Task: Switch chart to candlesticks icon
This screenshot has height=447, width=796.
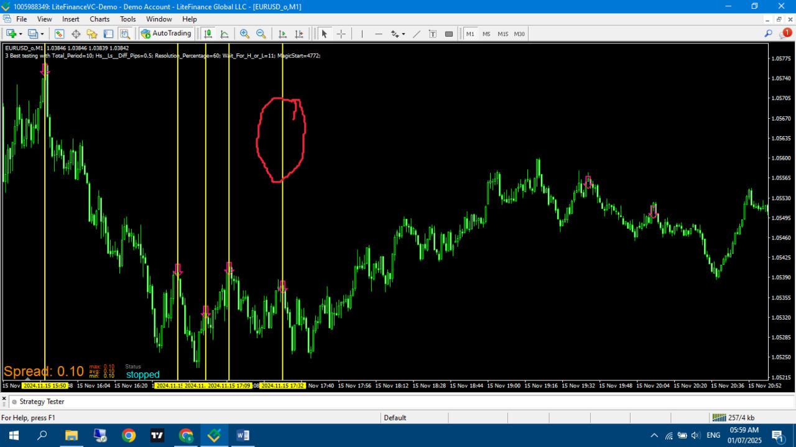Action: click(208, 34)
